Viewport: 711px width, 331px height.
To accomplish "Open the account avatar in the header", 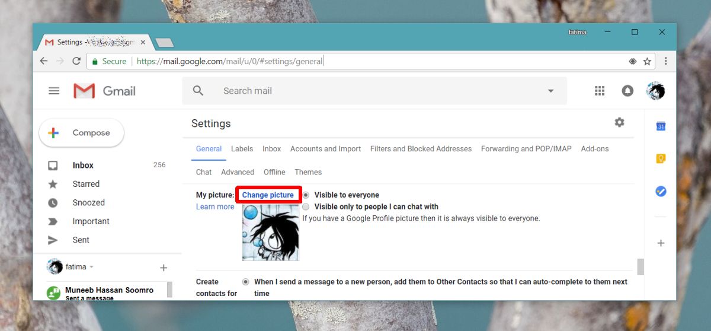I will 655,91.
